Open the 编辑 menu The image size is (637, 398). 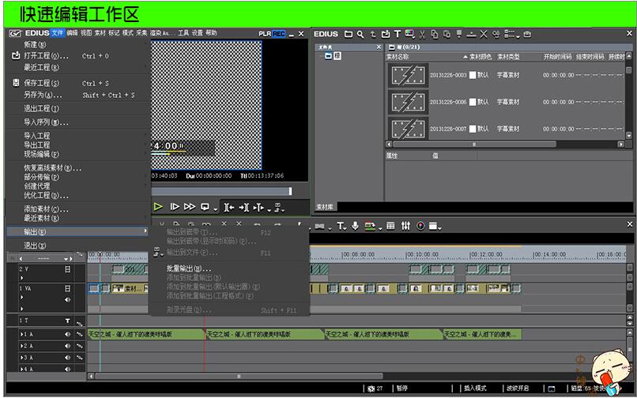(72, 33)
